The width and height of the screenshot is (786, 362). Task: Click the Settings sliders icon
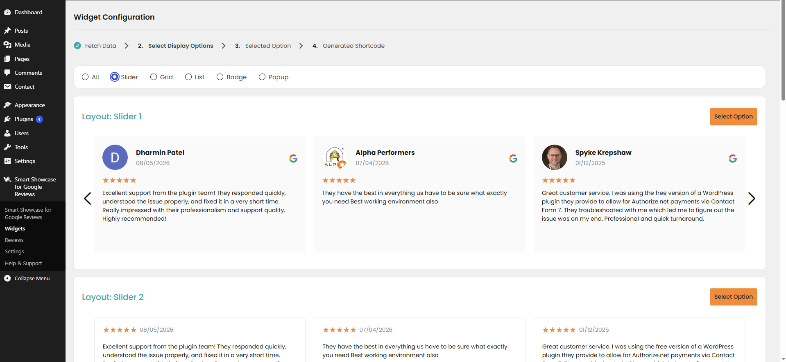(7, 161)
